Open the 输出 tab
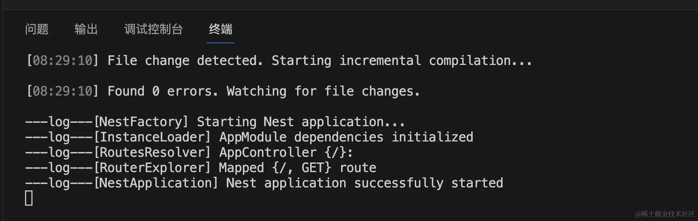 point(86,29)
